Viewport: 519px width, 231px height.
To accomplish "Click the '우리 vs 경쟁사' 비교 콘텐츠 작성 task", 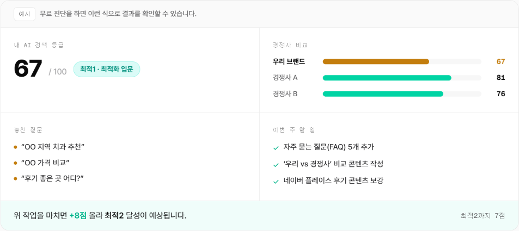I will pyautogui.click(x=333, y=164).
